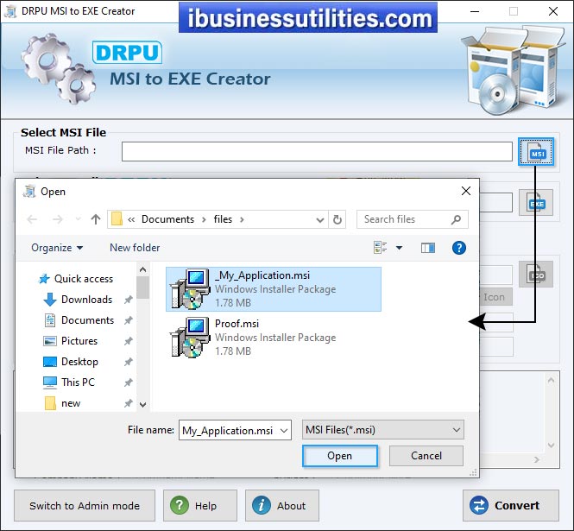Go up one folder level with the Up arrow
The width and height of the screenshot is (574, 531).
coord(96,219)
